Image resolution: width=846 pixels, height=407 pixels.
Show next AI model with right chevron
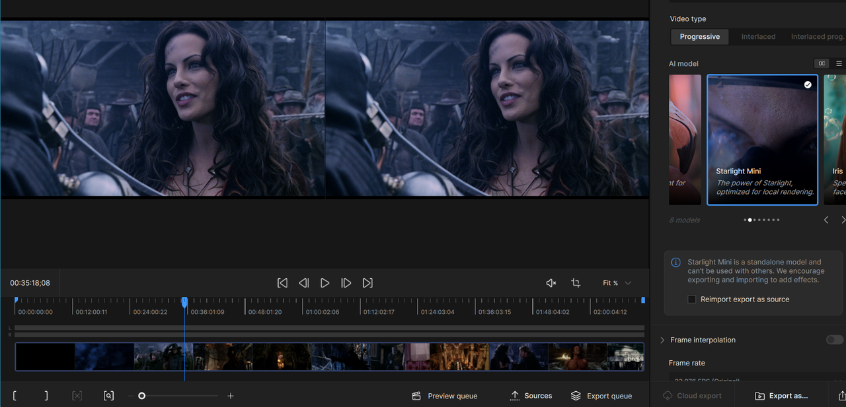pos(843,220)
